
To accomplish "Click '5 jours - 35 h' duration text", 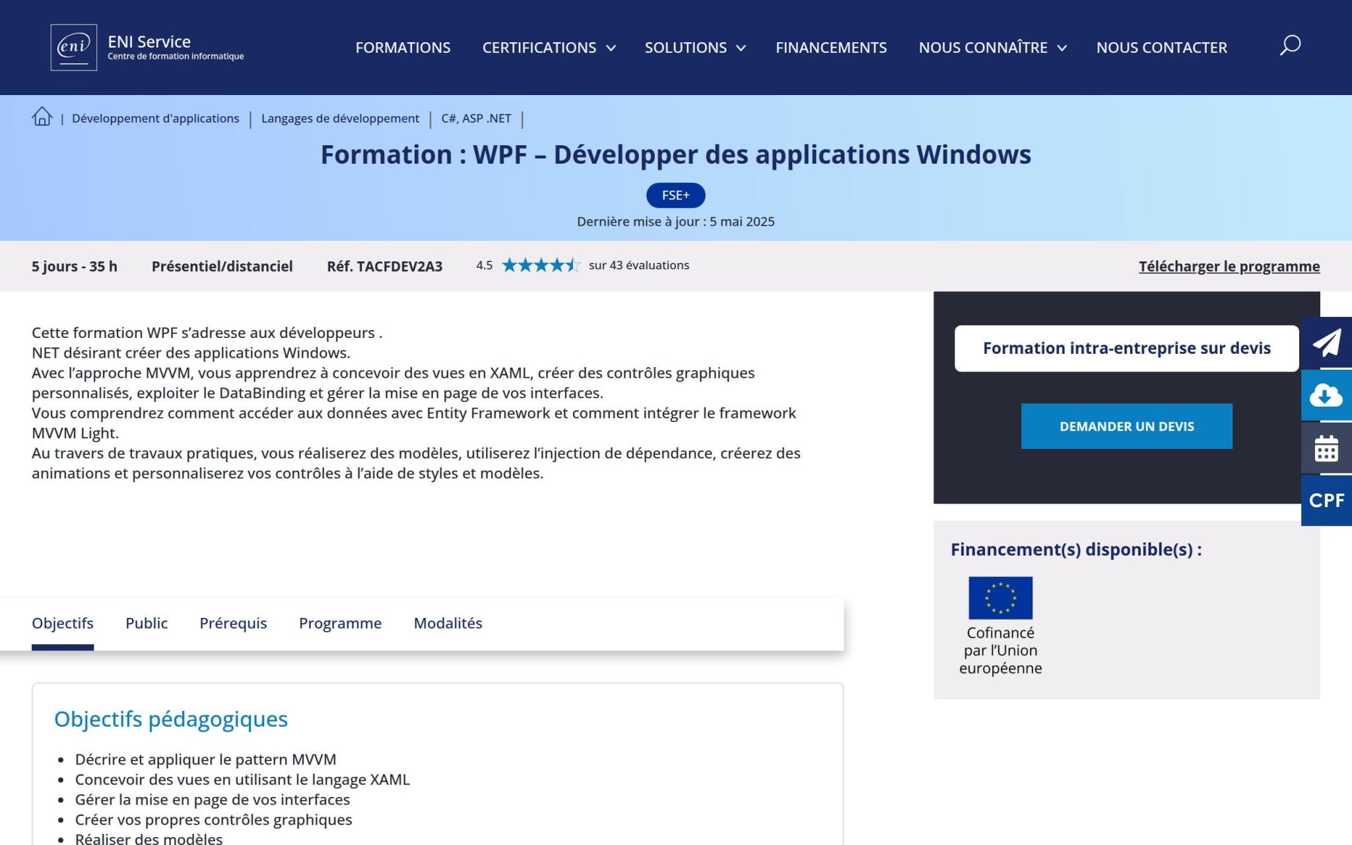I will pyautogui.click(x=75, y=266).
